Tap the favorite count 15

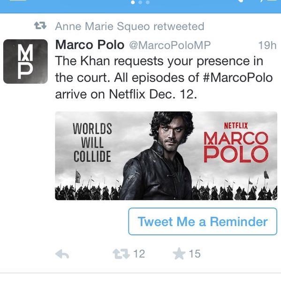(195, 254)
